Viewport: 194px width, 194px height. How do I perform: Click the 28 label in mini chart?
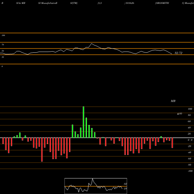(125, 189)
